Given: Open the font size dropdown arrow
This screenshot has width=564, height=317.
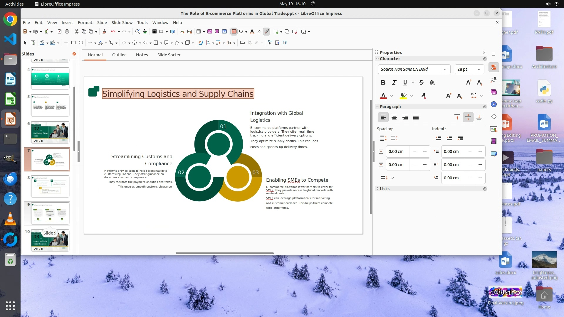Looking at the screenshot, I should click(x=479, y=69).
